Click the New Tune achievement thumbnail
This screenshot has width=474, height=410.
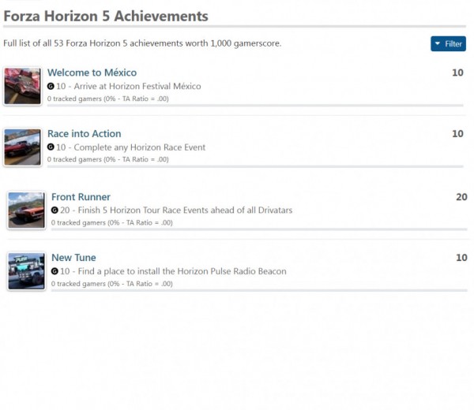click(x=27, y=271)
